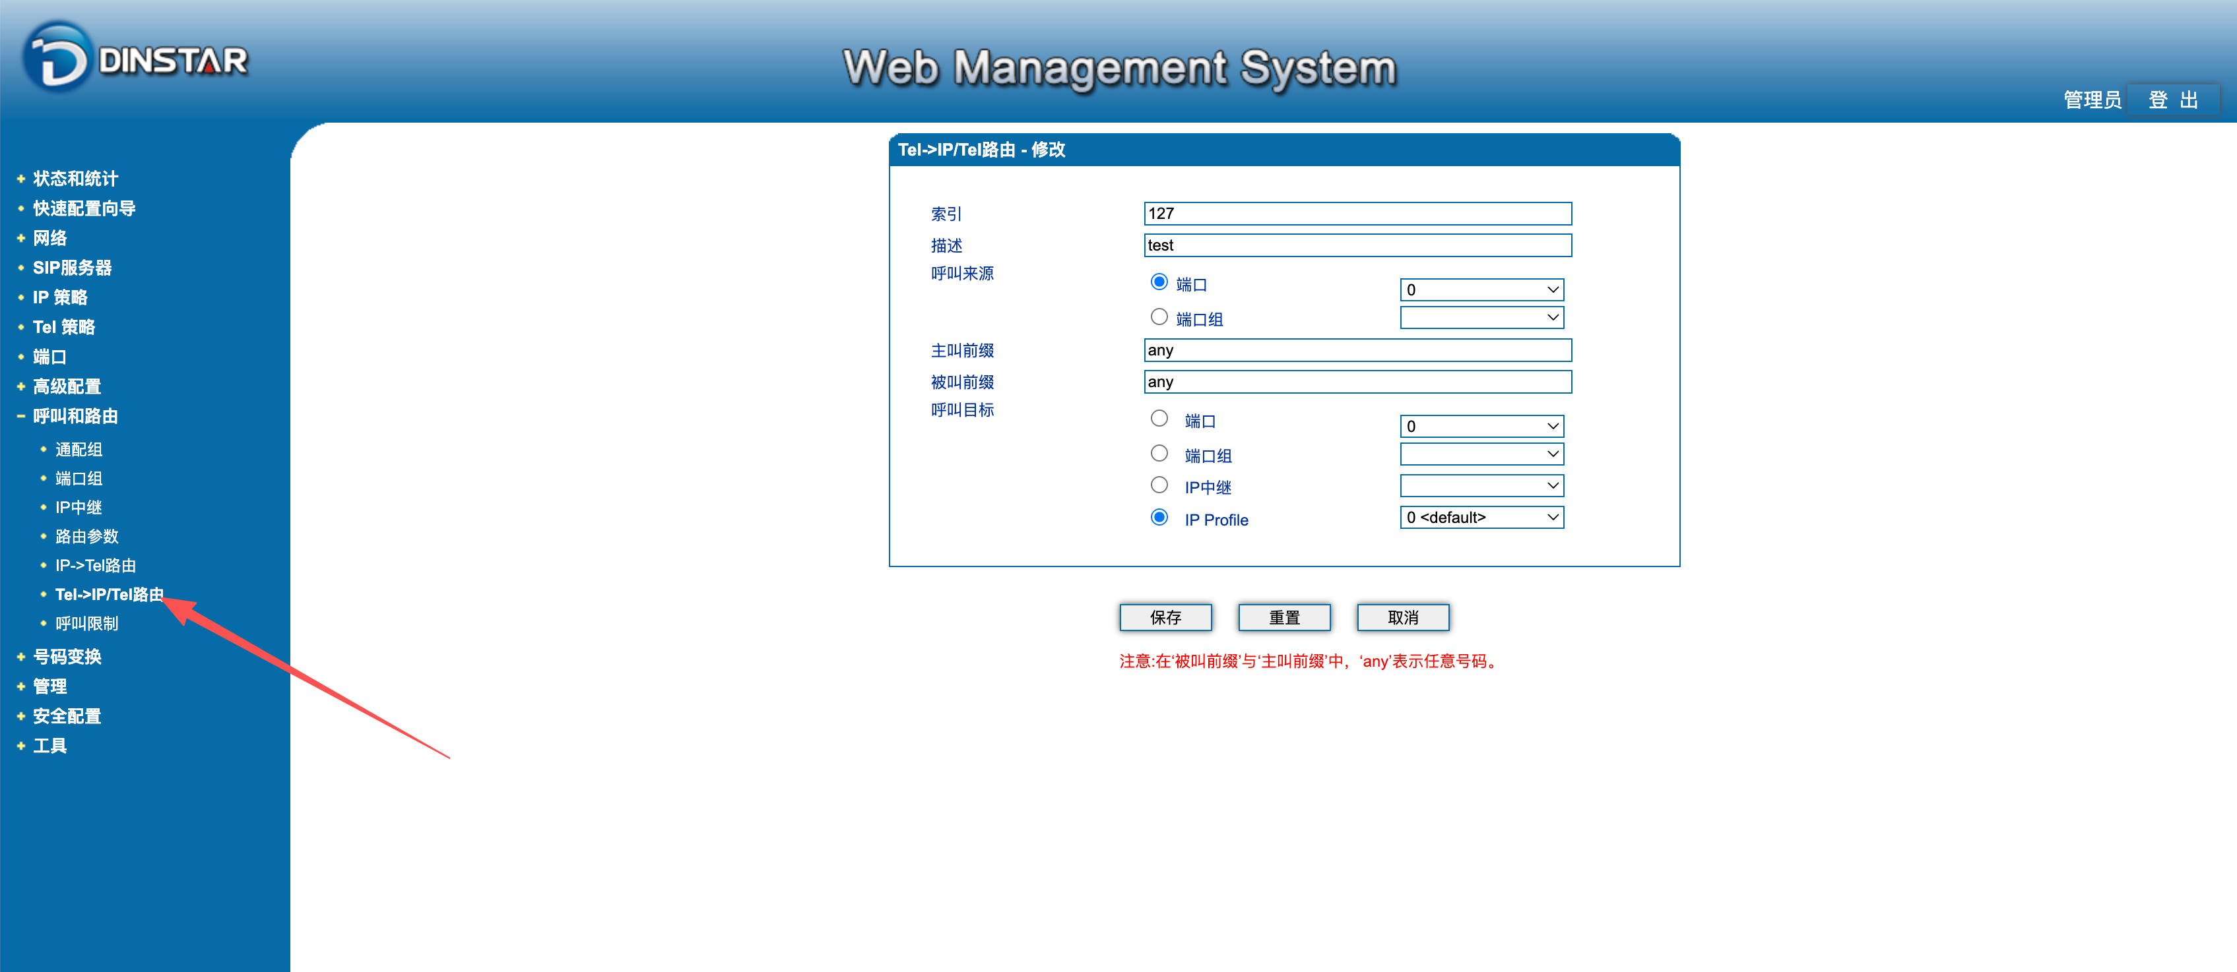Select 端口组 radio under 呼叫目标
Screen dimensions: 2237x972
(x=1159, y=453)
